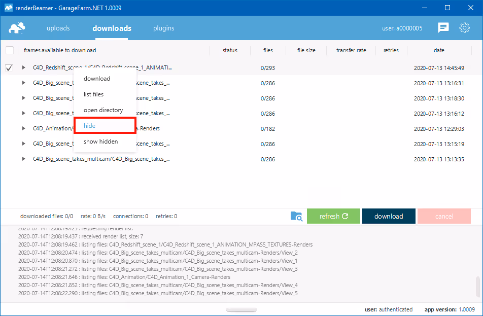This screenshot has height=316, width=483.
Task: Expand the row dated 2020-07-13 13:16:31
Action: pyautogui.click(x=24, y=83)
